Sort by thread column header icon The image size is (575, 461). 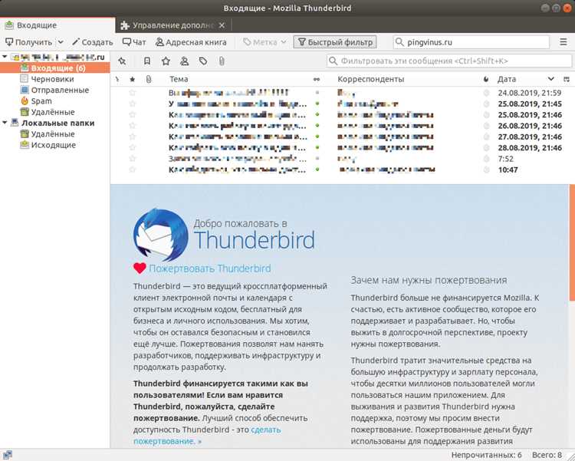117,79
